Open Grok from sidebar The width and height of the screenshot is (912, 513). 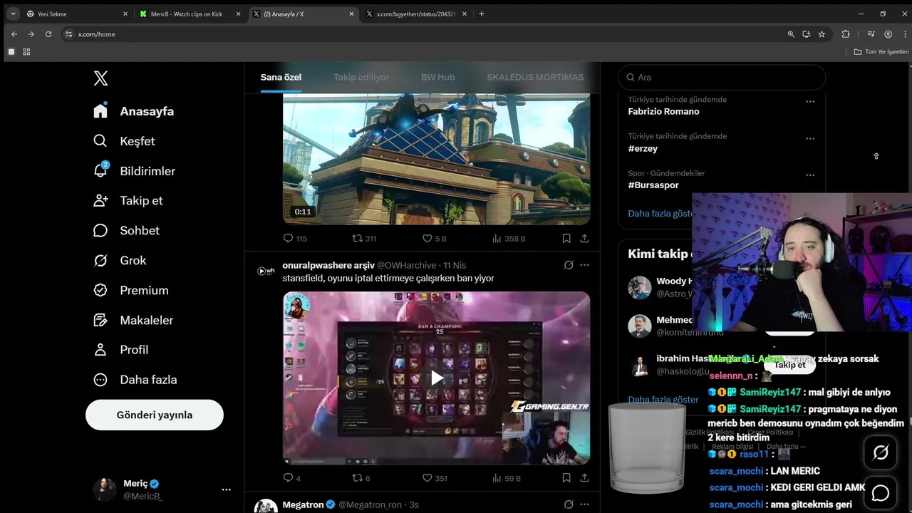tap(120, 261)
